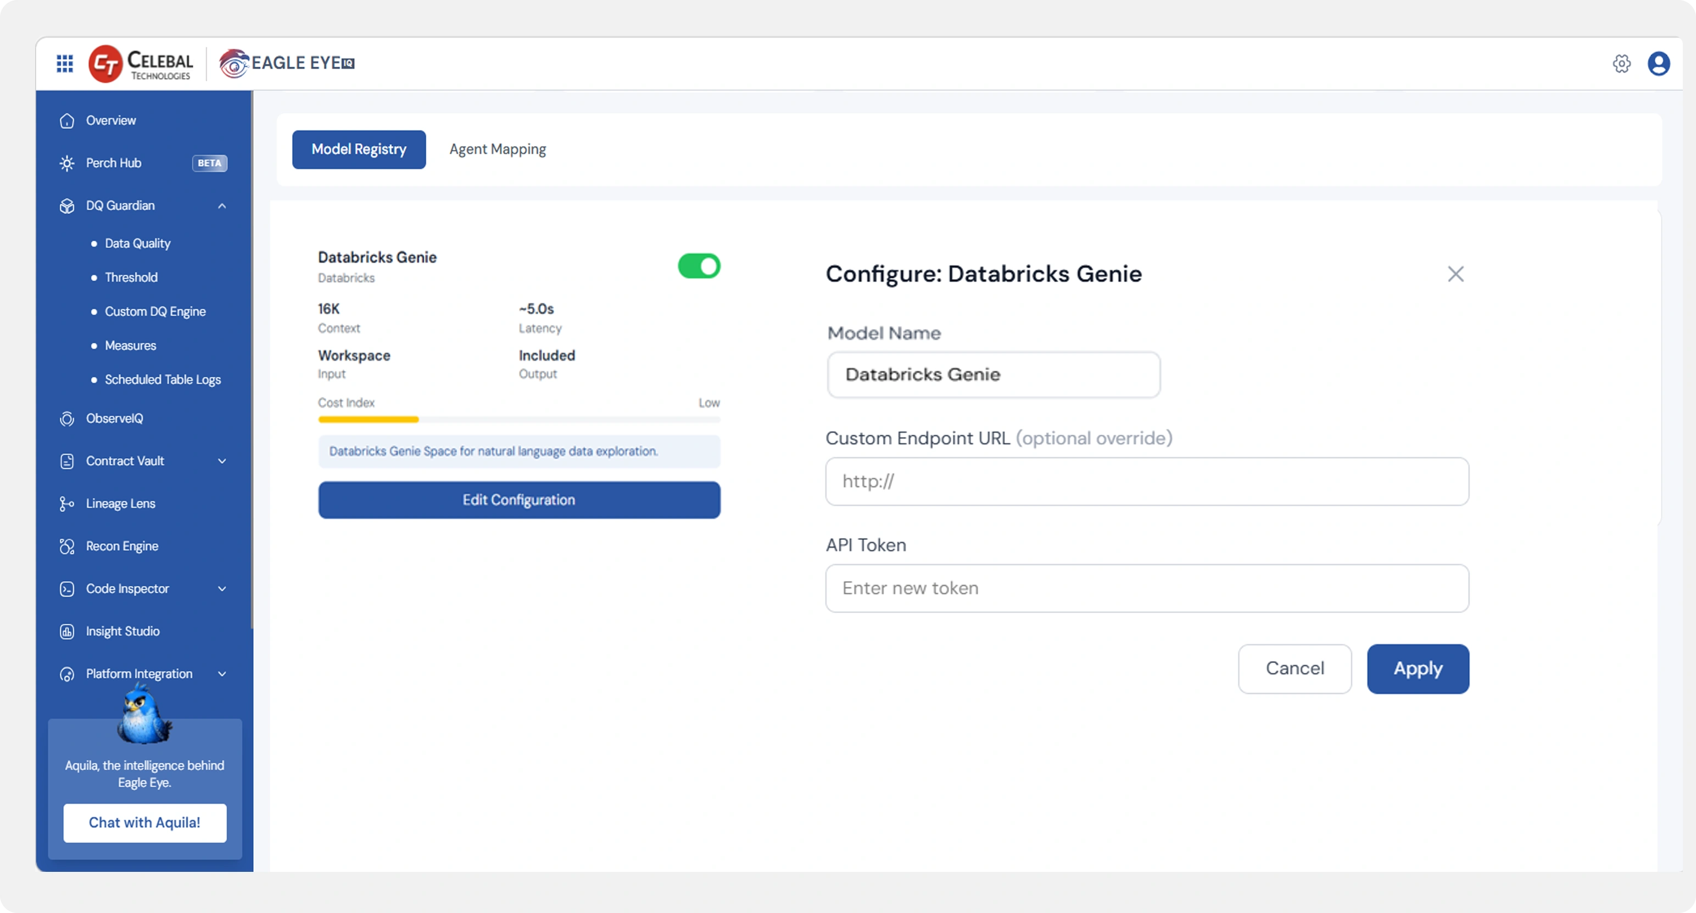Open the user profile avatar
The image size is (1696, 913).
tap(1659, 63)
